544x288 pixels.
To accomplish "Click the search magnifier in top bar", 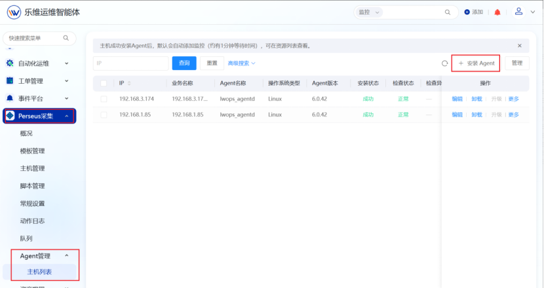I will [448, 12].
